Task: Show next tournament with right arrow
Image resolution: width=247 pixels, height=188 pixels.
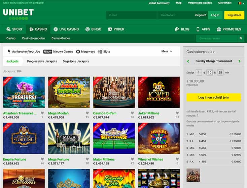Action: click(240, 61)
